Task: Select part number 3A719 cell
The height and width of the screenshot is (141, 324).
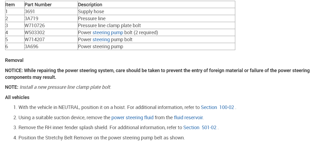Action: coord(31,19)
